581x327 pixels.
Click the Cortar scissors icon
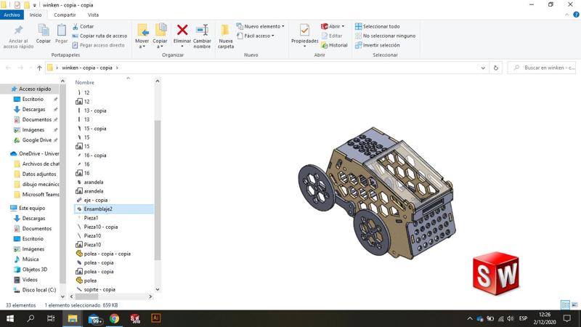(x=75, y=26)
